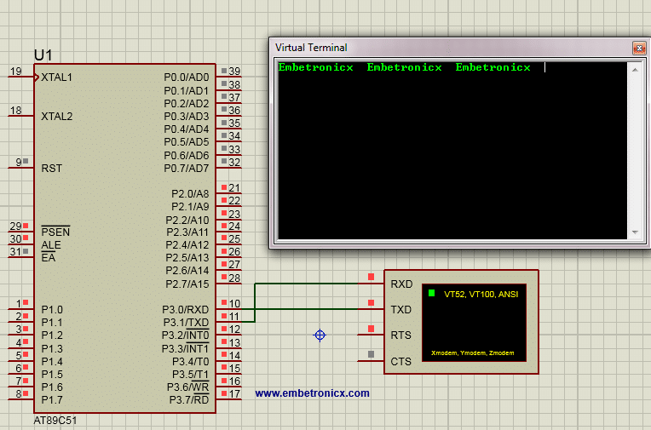Click pin number 19 next to XTAL1

point(16,72)
